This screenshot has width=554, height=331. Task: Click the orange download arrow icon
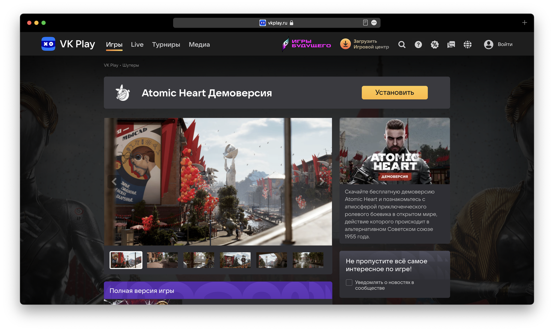coord(345,44)
